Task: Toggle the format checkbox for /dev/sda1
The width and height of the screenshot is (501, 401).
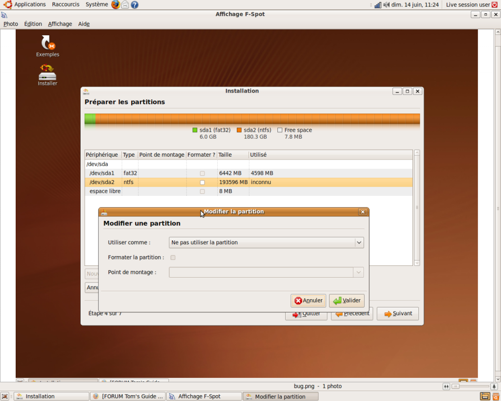Action: tap(202, 173)
